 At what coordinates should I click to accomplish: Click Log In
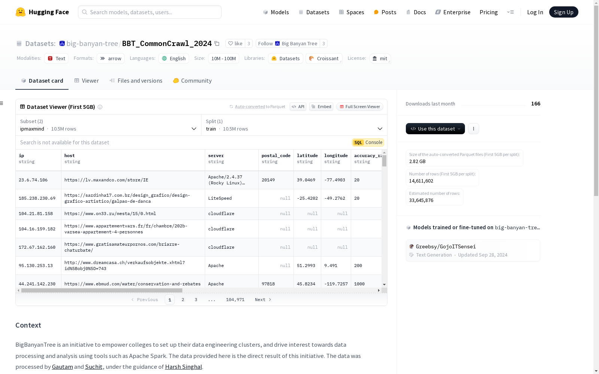535,12
